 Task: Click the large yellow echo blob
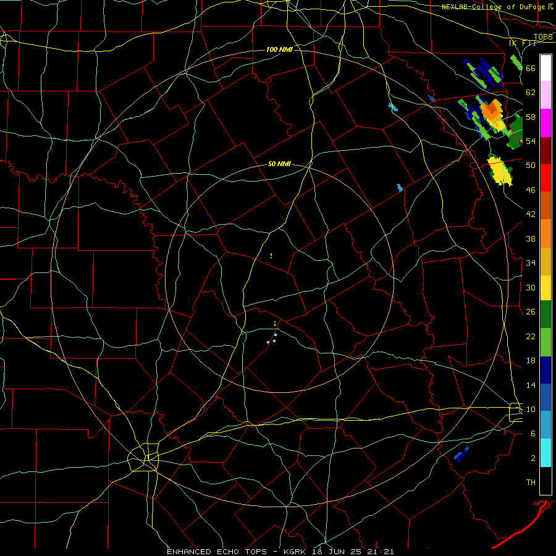pyautogui.click(x=500, y=171)
